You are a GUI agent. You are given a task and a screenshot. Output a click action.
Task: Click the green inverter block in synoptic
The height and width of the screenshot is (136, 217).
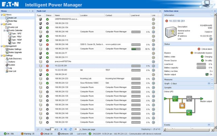(175, 99)
